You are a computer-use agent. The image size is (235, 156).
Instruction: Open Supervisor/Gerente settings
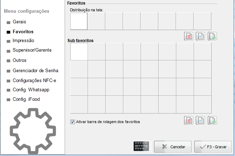click(x=32, y=50)
